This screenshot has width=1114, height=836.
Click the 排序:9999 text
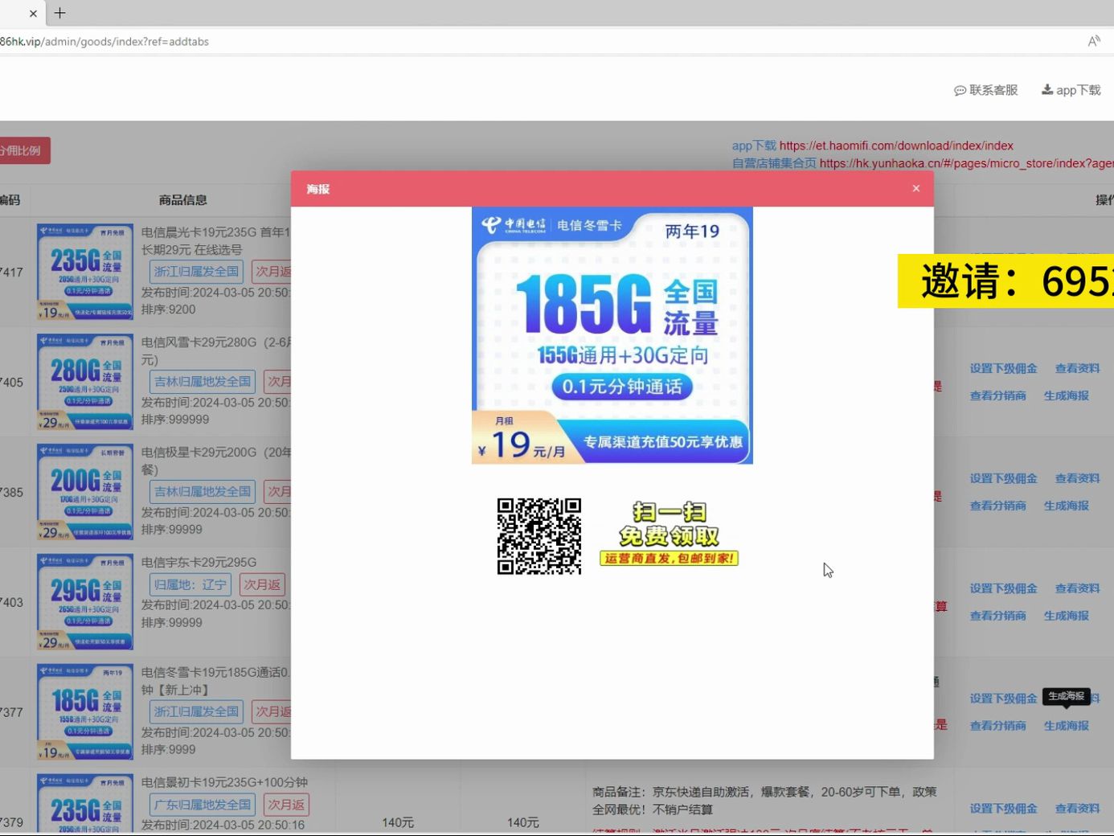coord(169,749)
